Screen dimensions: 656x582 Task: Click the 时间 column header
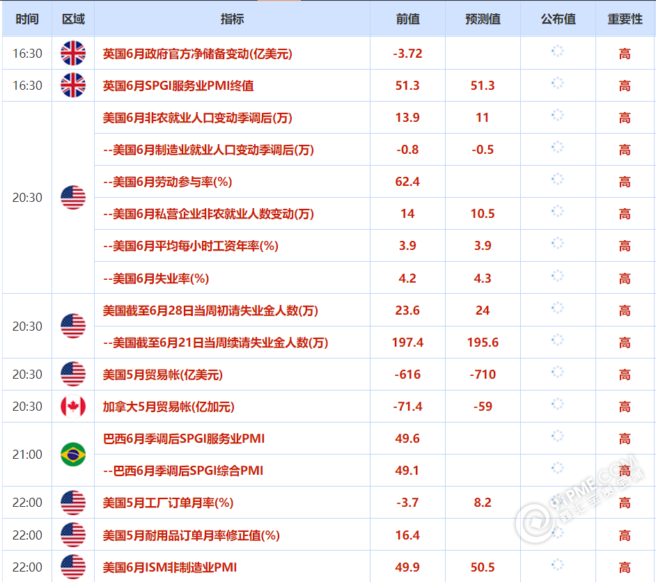tap(27, 19)
